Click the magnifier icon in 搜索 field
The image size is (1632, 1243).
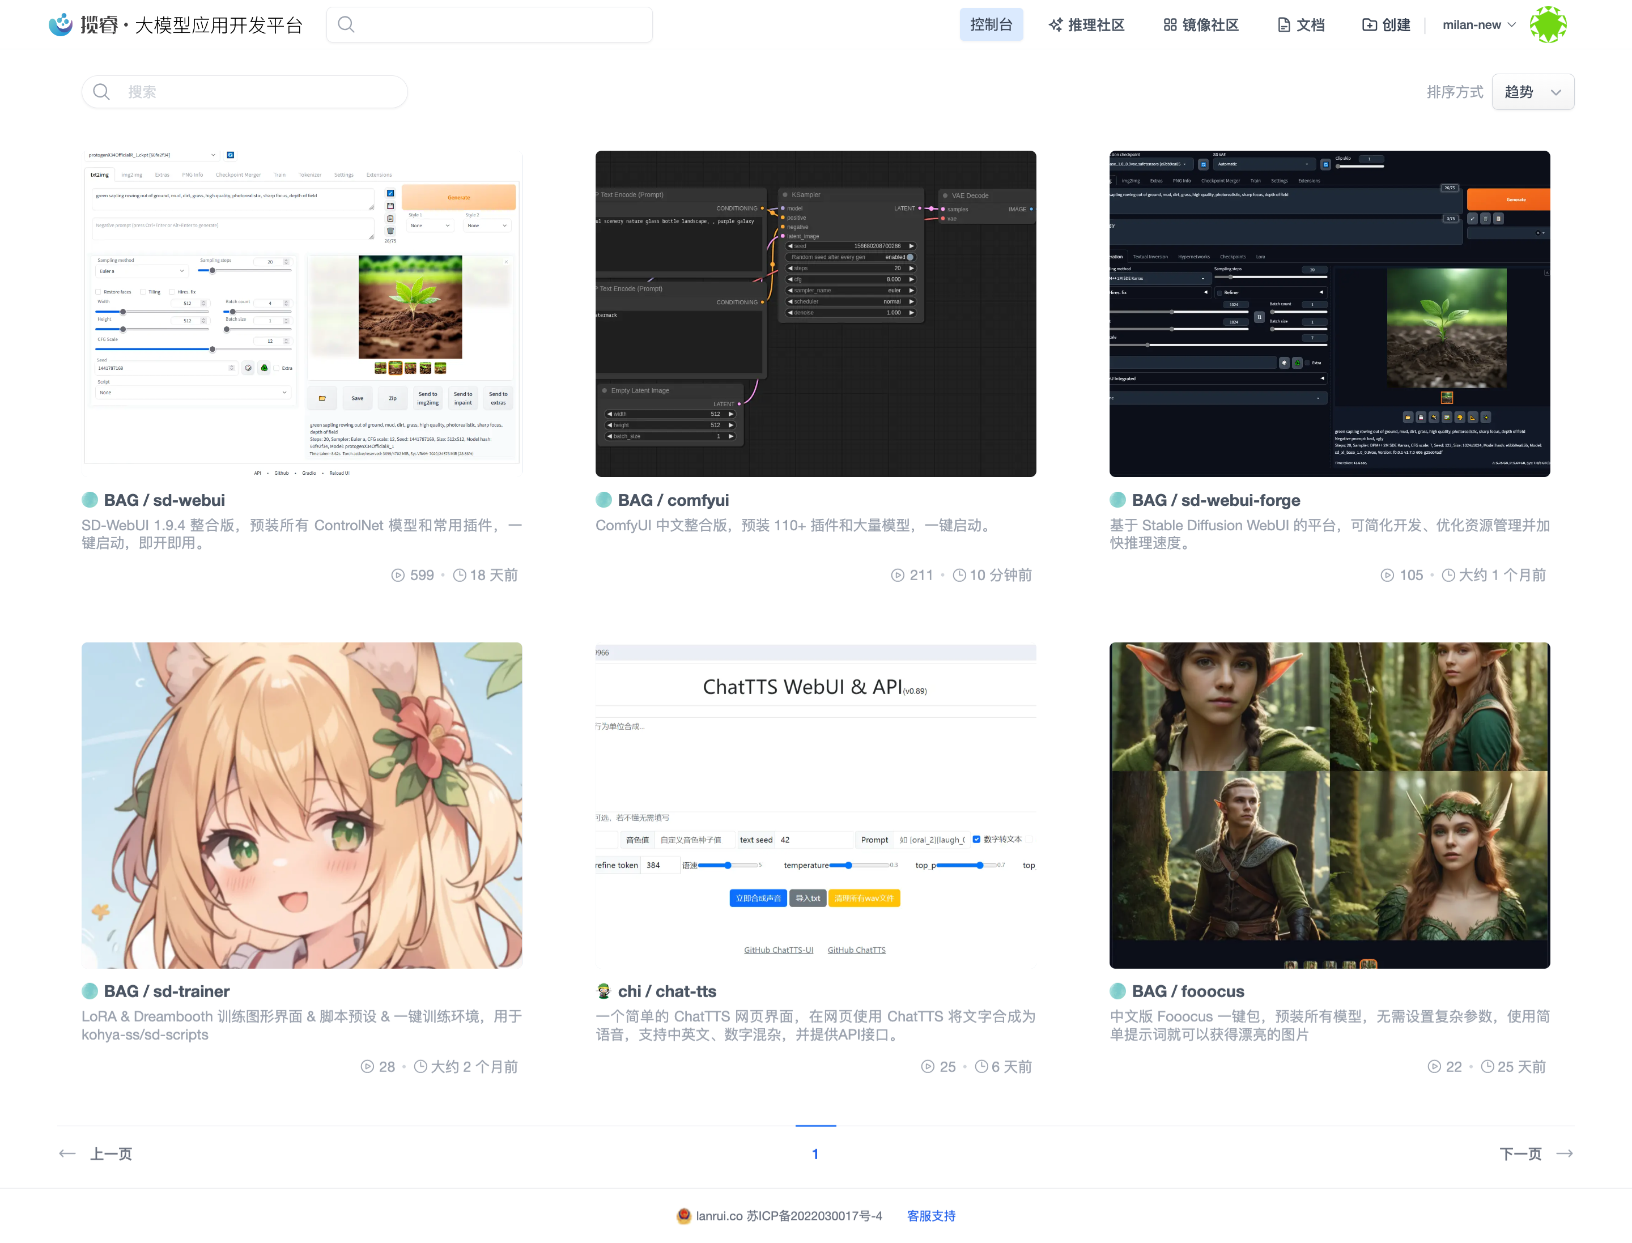coord(101,92)
